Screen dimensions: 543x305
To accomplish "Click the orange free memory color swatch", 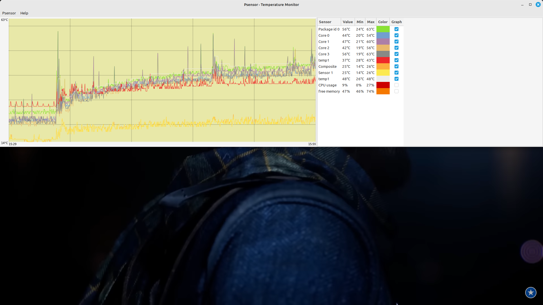I will coord(383,91).
